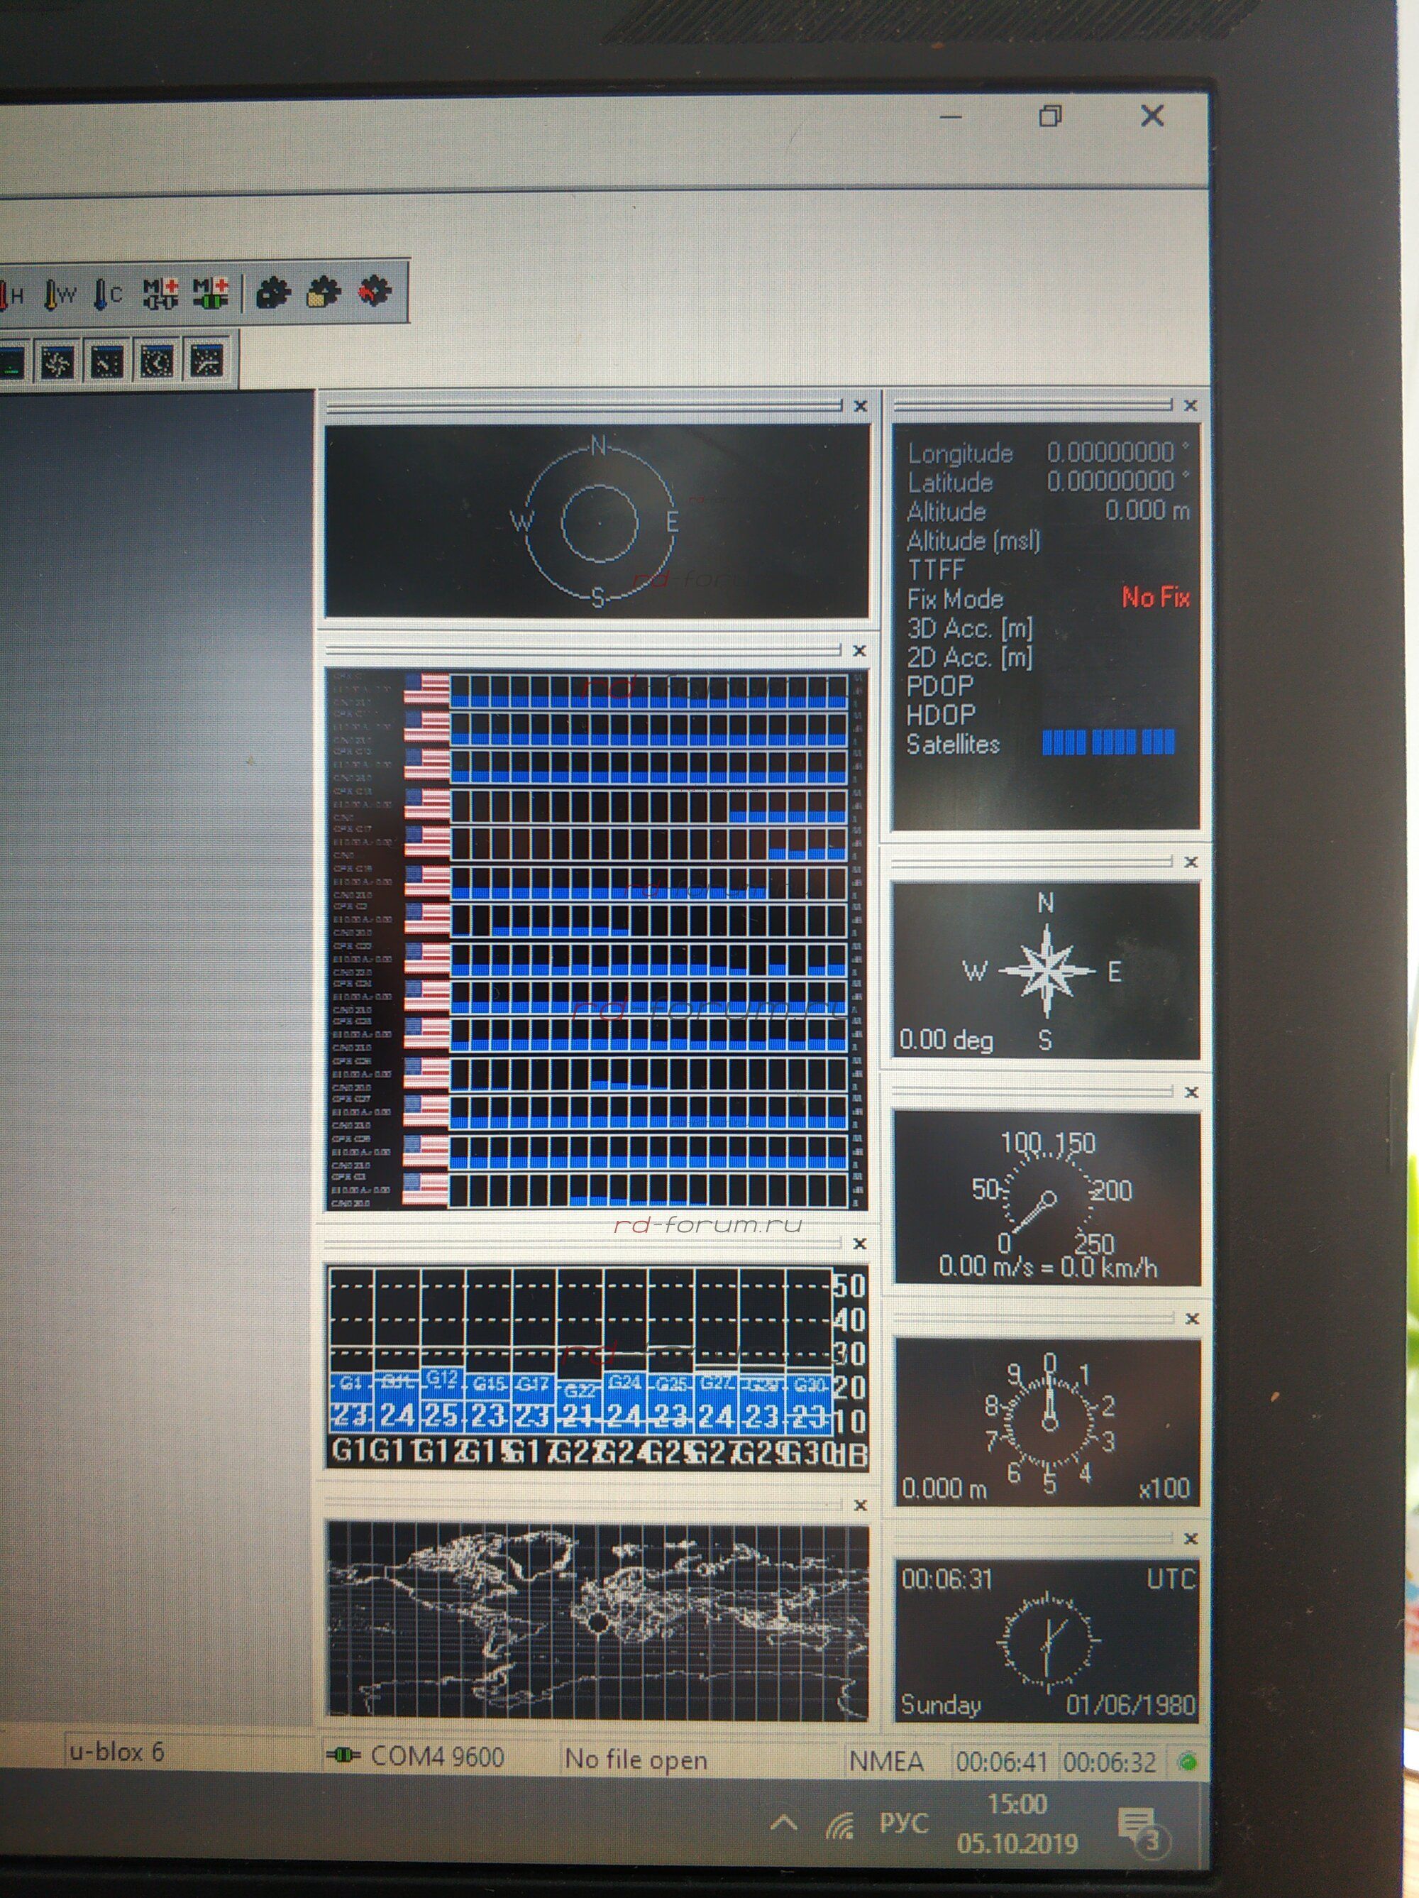Click the 01/06/1980 date text
Viewport: 1419px width, 1898px height.
(1131, 1705)
